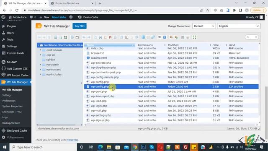Open Microsoft Edge from the taskbar
The image size is (268, 151).
pyautogui.click(x=100, y=147)
